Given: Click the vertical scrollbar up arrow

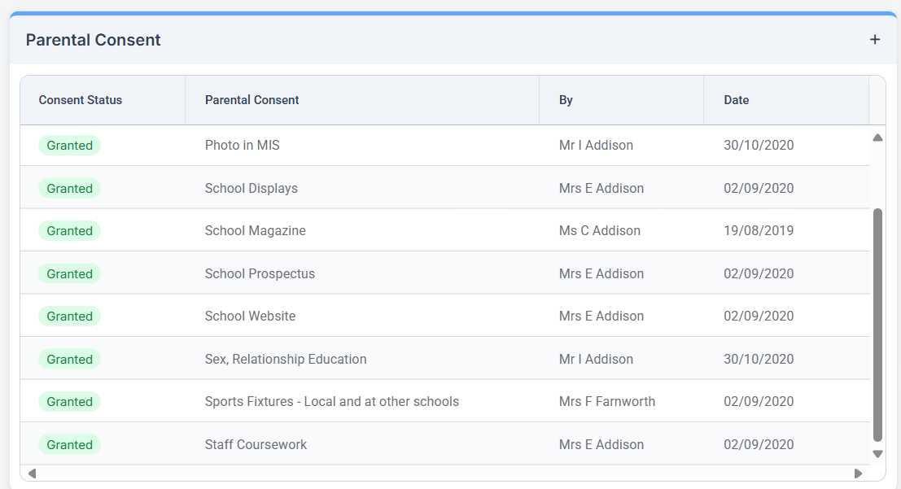Looking at the screenshot, I should (877, 138).
